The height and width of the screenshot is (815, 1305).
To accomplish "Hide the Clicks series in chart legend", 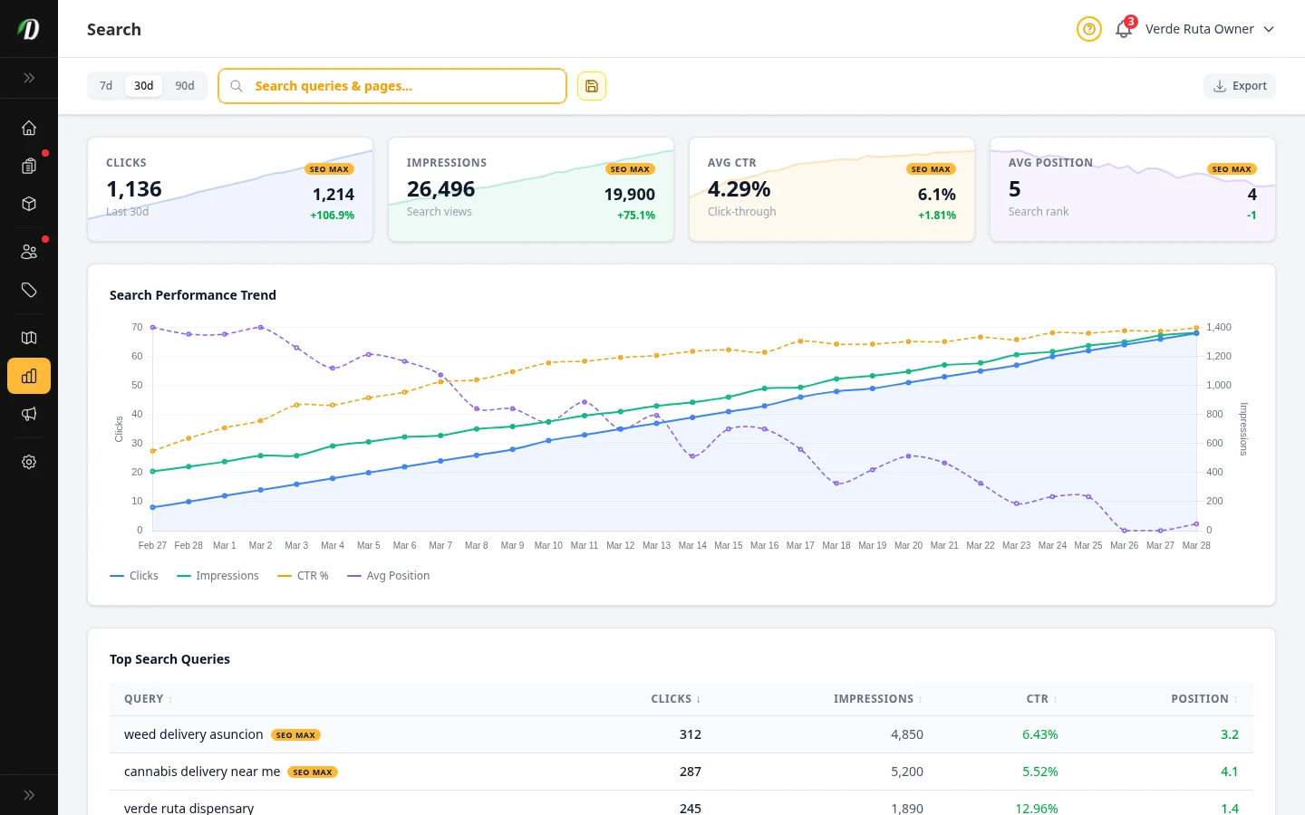I will 134,575.
